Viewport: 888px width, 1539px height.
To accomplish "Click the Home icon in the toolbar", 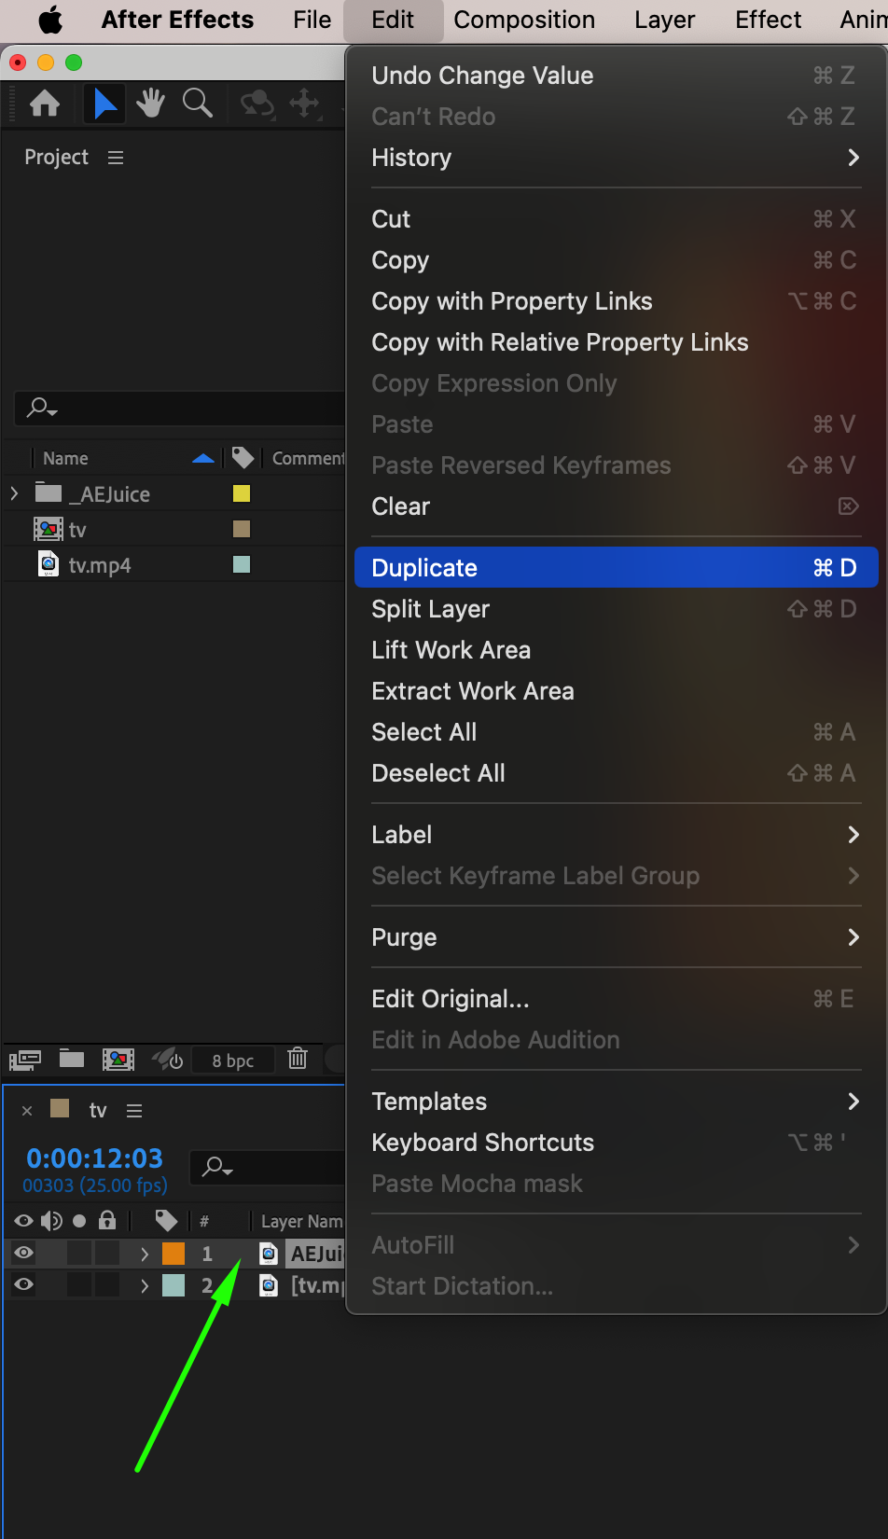I will tap(45, 104).
